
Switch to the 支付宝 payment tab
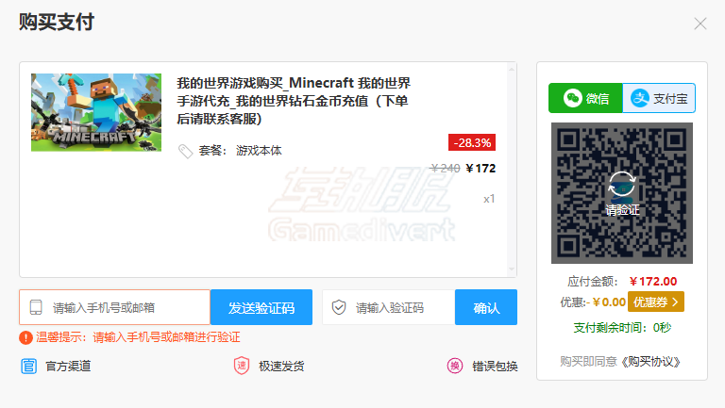pyautogui.click(x=659, y=98)
